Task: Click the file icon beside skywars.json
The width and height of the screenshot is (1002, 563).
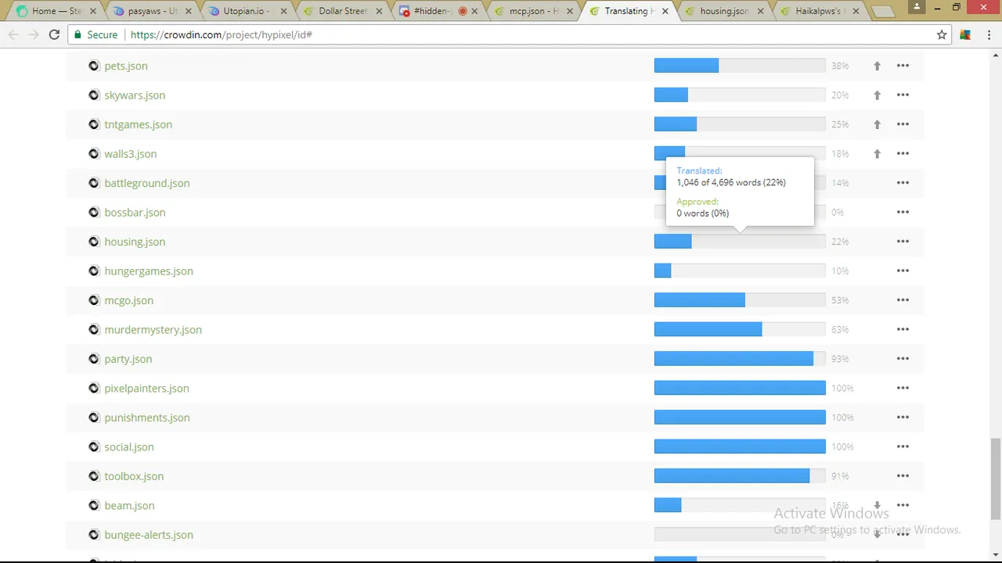Action: point(94,95)
